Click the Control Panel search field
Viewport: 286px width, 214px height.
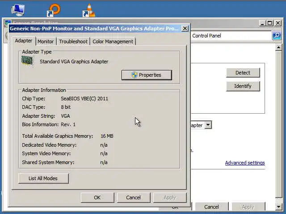click(x=231, y=36)
